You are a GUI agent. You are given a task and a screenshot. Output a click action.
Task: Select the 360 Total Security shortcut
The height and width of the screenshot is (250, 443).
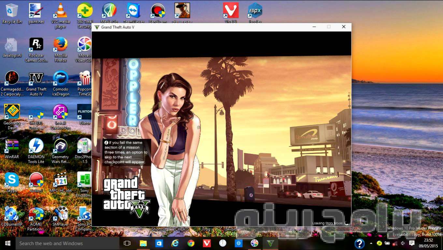point(85,16)
